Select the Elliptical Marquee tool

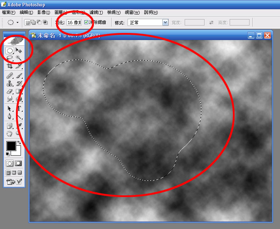click(10, 51)
